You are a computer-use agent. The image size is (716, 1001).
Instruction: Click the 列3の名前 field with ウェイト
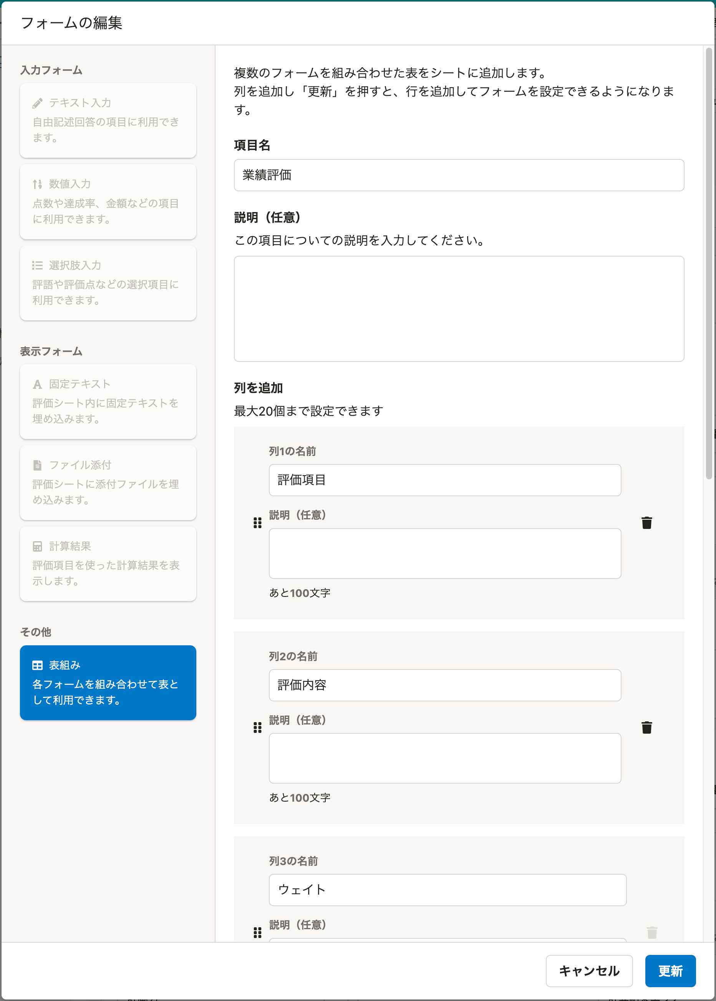[x=447, y=890]
